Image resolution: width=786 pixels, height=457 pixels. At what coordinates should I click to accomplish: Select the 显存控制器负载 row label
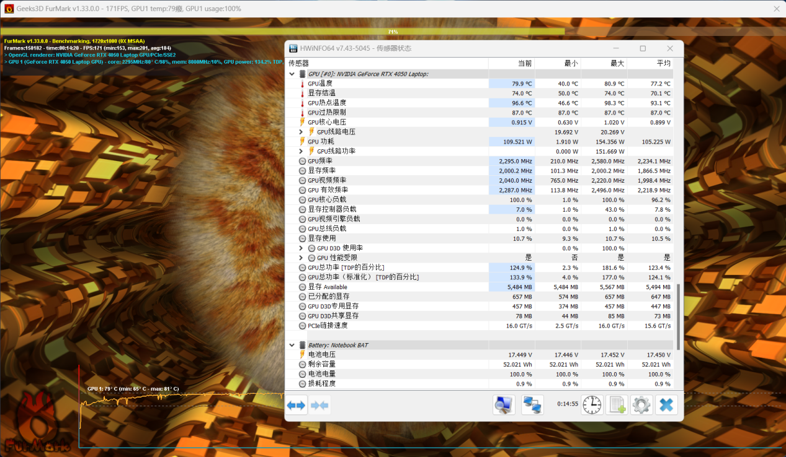point(332,209)
